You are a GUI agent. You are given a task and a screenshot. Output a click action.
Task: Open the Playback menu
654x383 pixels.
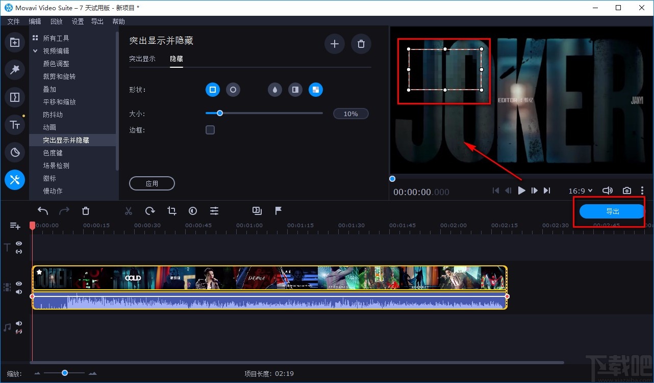point(56,21)
